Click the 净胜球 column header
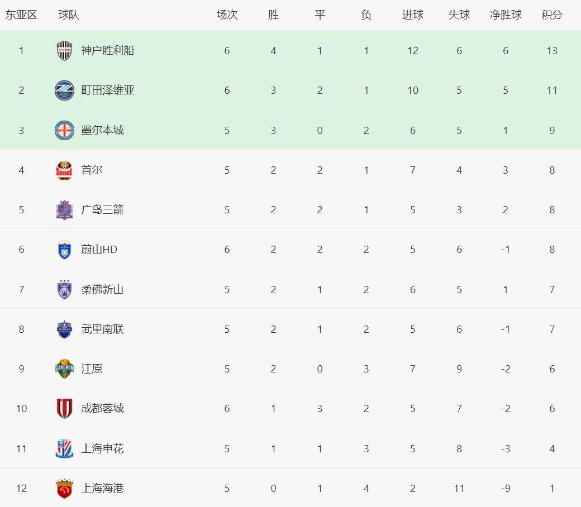 506,15
